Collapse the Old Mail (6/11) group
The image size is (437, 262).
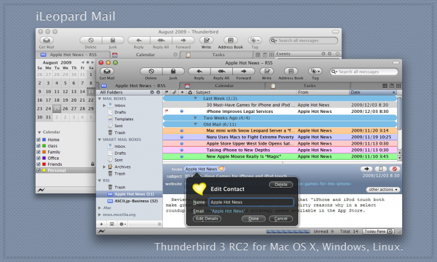click(195, 124)
